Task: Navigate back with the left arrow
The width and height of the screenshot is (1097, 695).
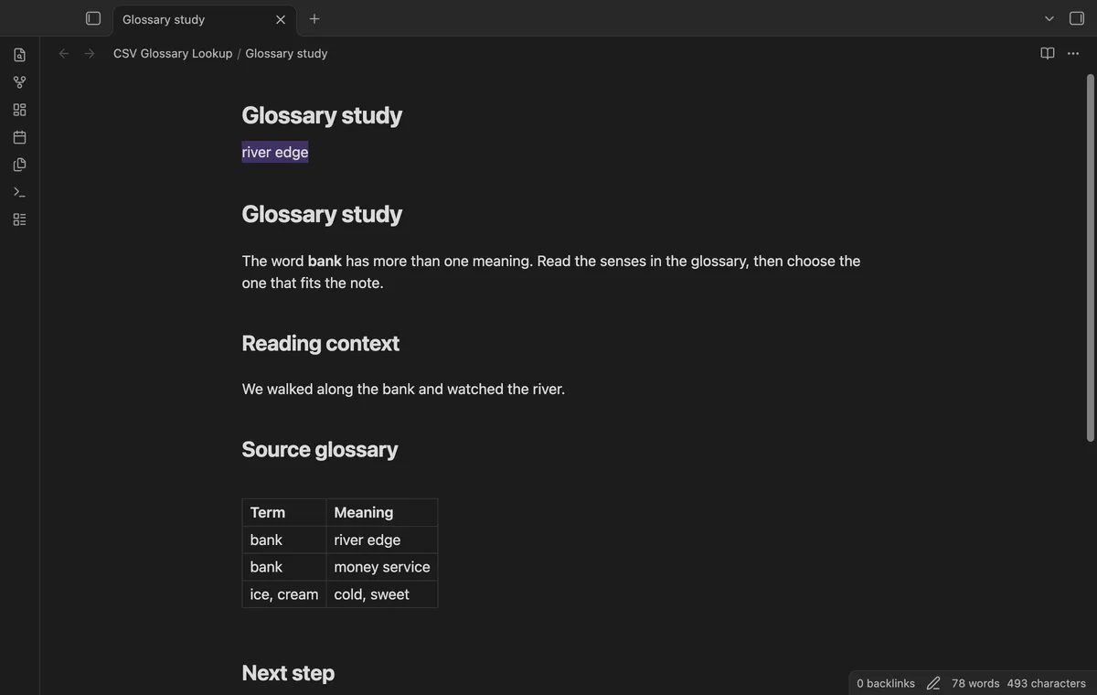Action: coord(64,53)
